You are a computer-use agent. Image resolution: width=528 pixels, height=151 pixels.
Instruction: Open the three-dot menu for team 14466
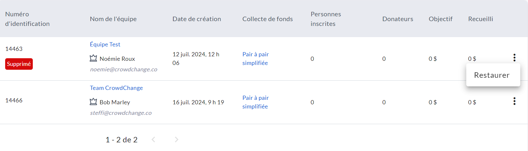(514, 101)
